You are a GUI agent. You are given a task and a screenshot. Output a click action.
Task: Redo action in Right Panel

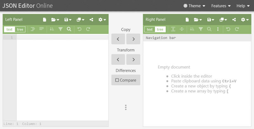[237, 29]
